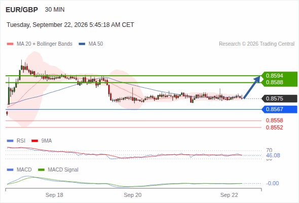Click the MACD legend label

[24, 170]
